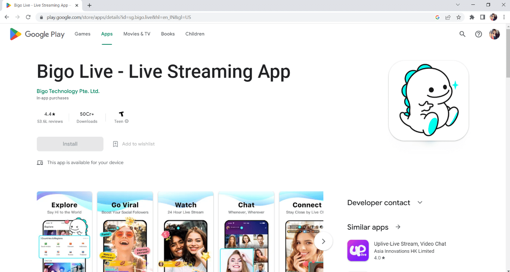Go to the Books tab
Viewport: 510px width, 272px height.
click(x=168, y=34)
